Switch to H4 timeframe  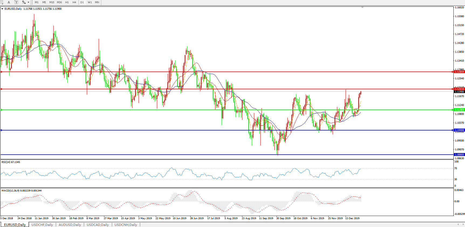tap(74, 2)
